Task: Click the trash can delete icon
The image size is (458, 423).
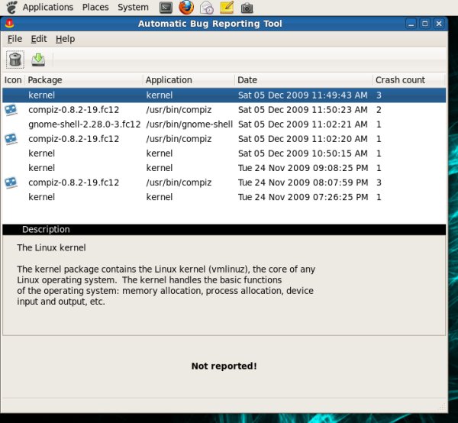Action: coord(15,60)
